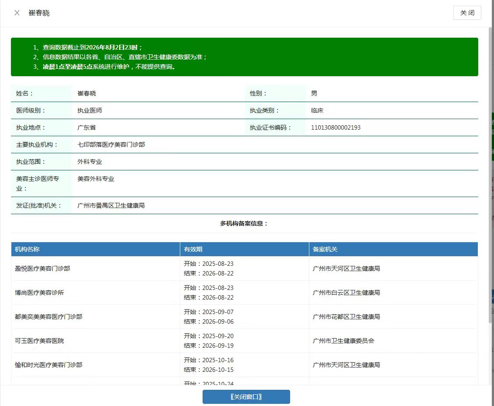Click the 发证(批准)机关 label
The width and height of the screenshot is (494, 406).
point(39,205)
